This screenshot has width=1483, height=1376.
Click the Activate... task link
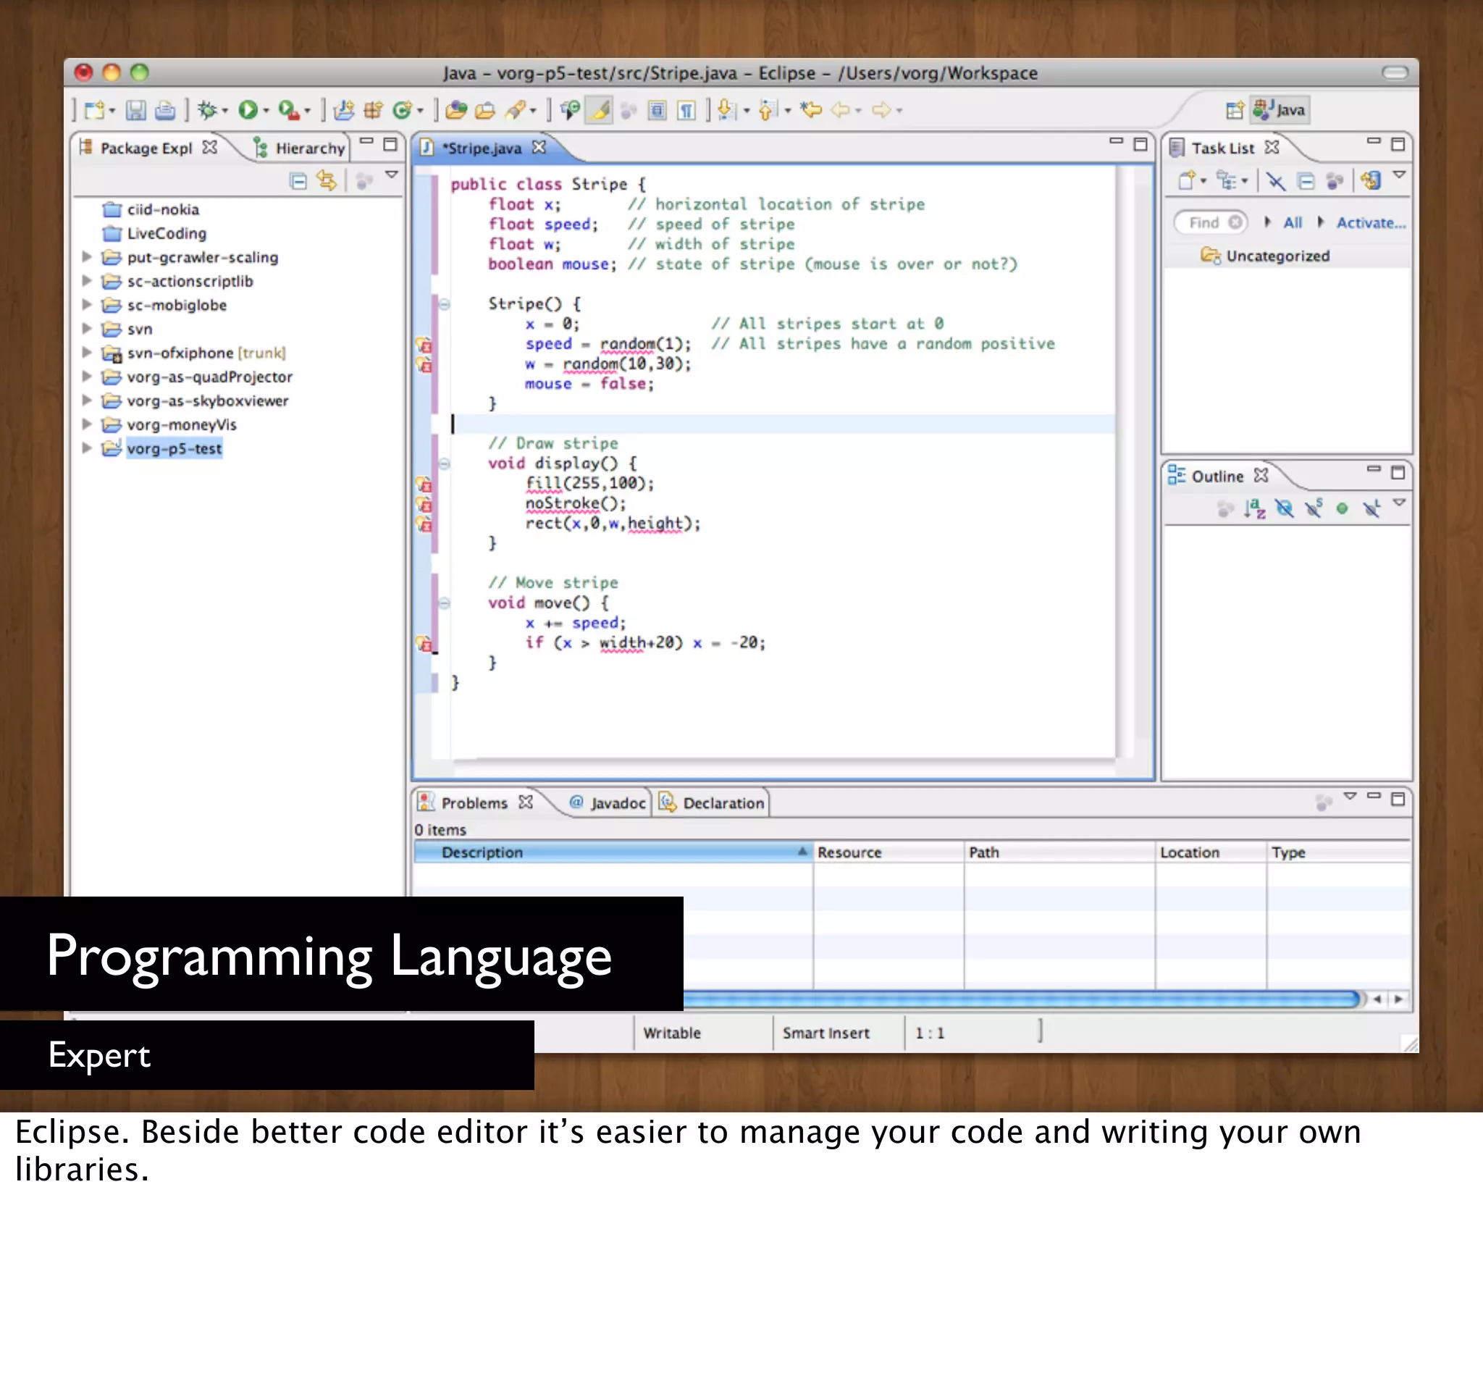coord(1371,222)
